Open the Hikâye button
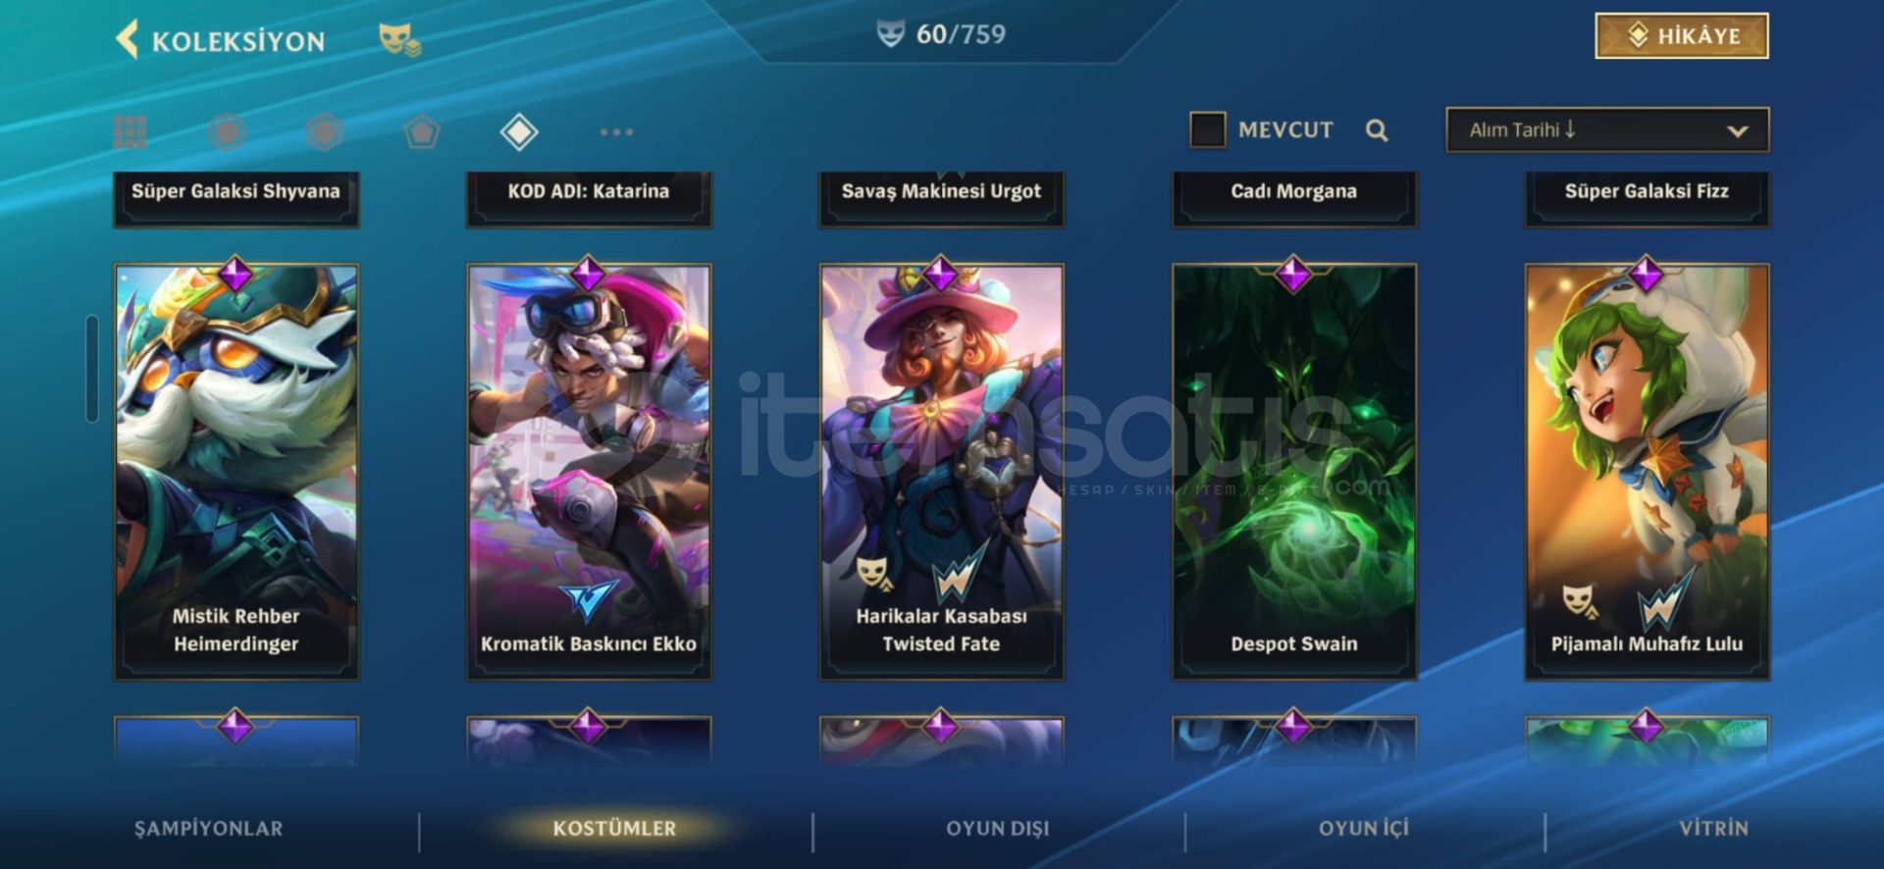This screenshot has width=1884, height=869. [1682, 36]
